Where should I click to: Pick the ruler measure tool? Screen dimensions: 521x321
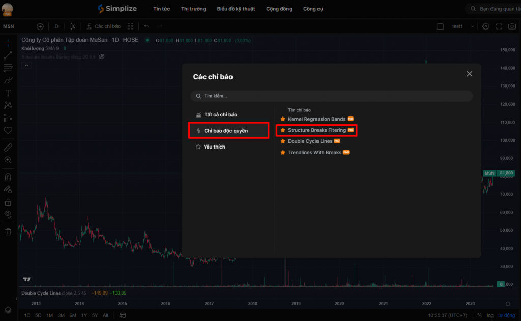tap(8, 147)
